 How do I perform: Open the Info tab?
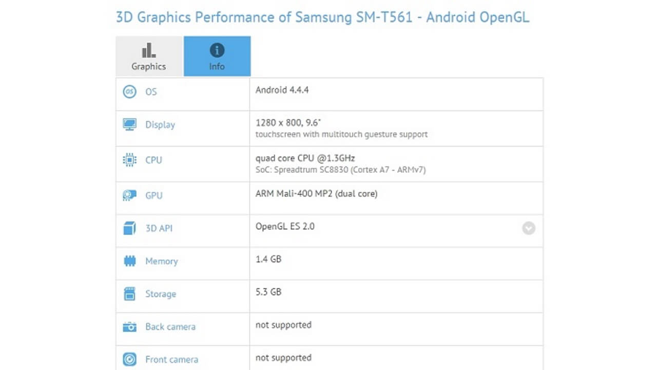(x=217, y=56)
